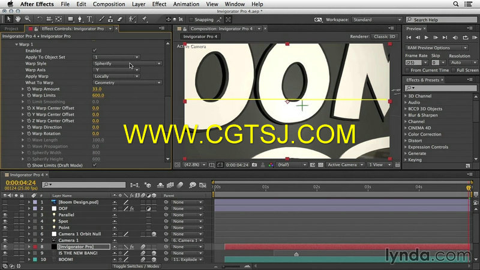
Task: Open the Warp Axis dropdown
Action: pos(116,70)
